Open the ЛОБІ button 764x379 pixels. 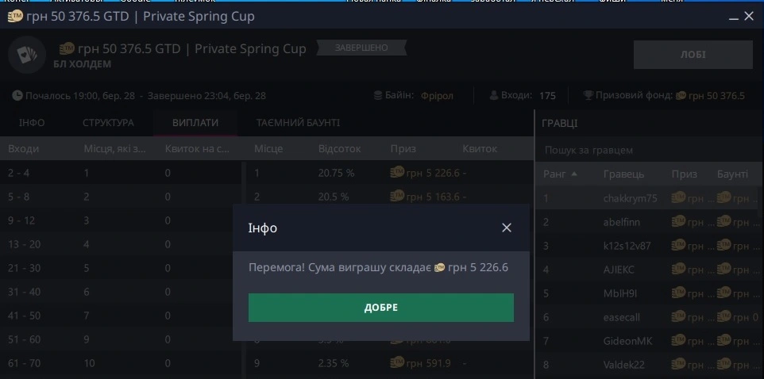tap(693, 55)
